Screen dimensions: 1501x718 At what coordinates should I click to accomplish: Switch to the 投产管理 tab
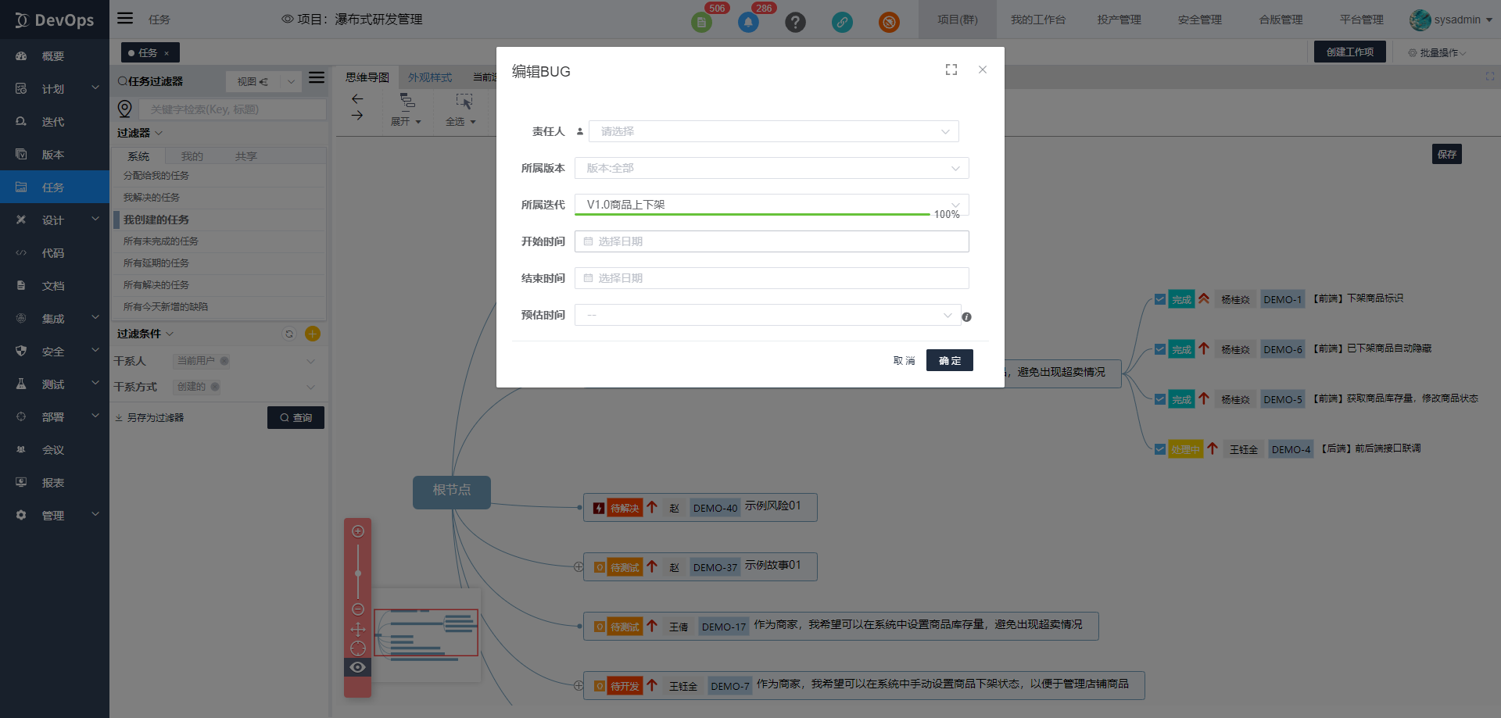1119,20
